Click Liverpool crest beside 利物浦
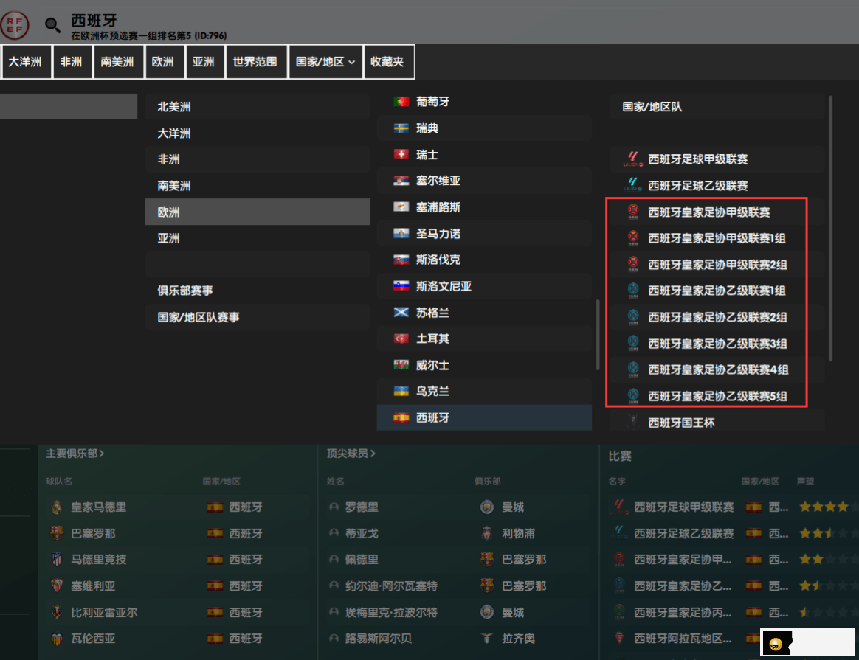859x660 pixels. click(486, 533)
